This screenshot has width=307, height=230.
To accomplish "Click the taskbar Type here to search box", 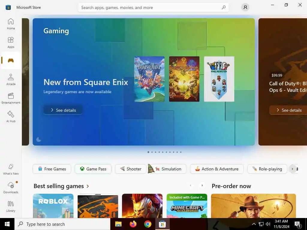I will coord(62,224).
